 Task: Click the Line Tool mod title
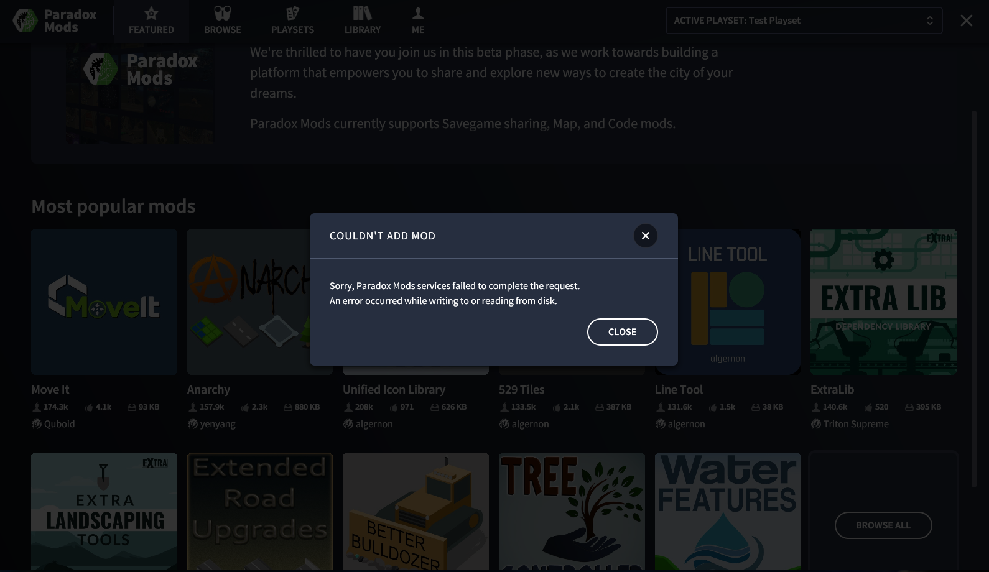coord(679,390)
